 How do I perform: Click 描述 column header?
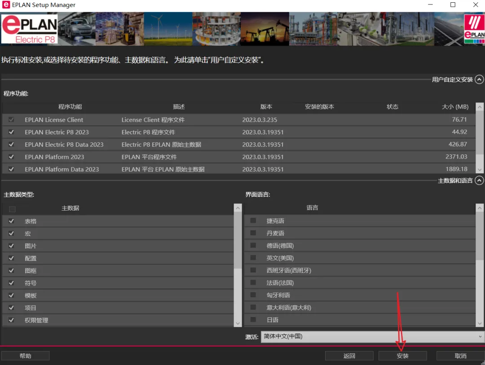click(179, 107)
